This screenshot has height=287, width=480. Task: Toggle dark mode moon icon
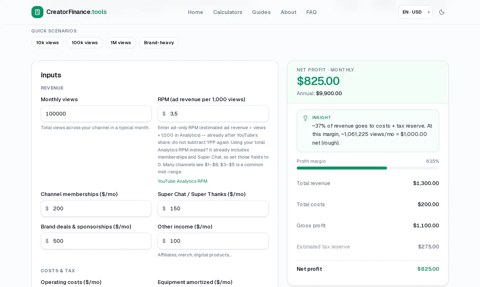(442, 12)
